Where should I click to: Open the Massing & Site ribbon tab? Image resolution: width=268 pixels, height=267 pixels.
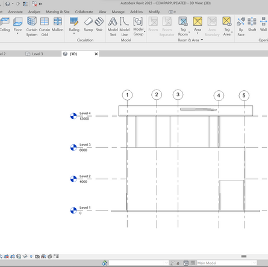click(58, 12)
